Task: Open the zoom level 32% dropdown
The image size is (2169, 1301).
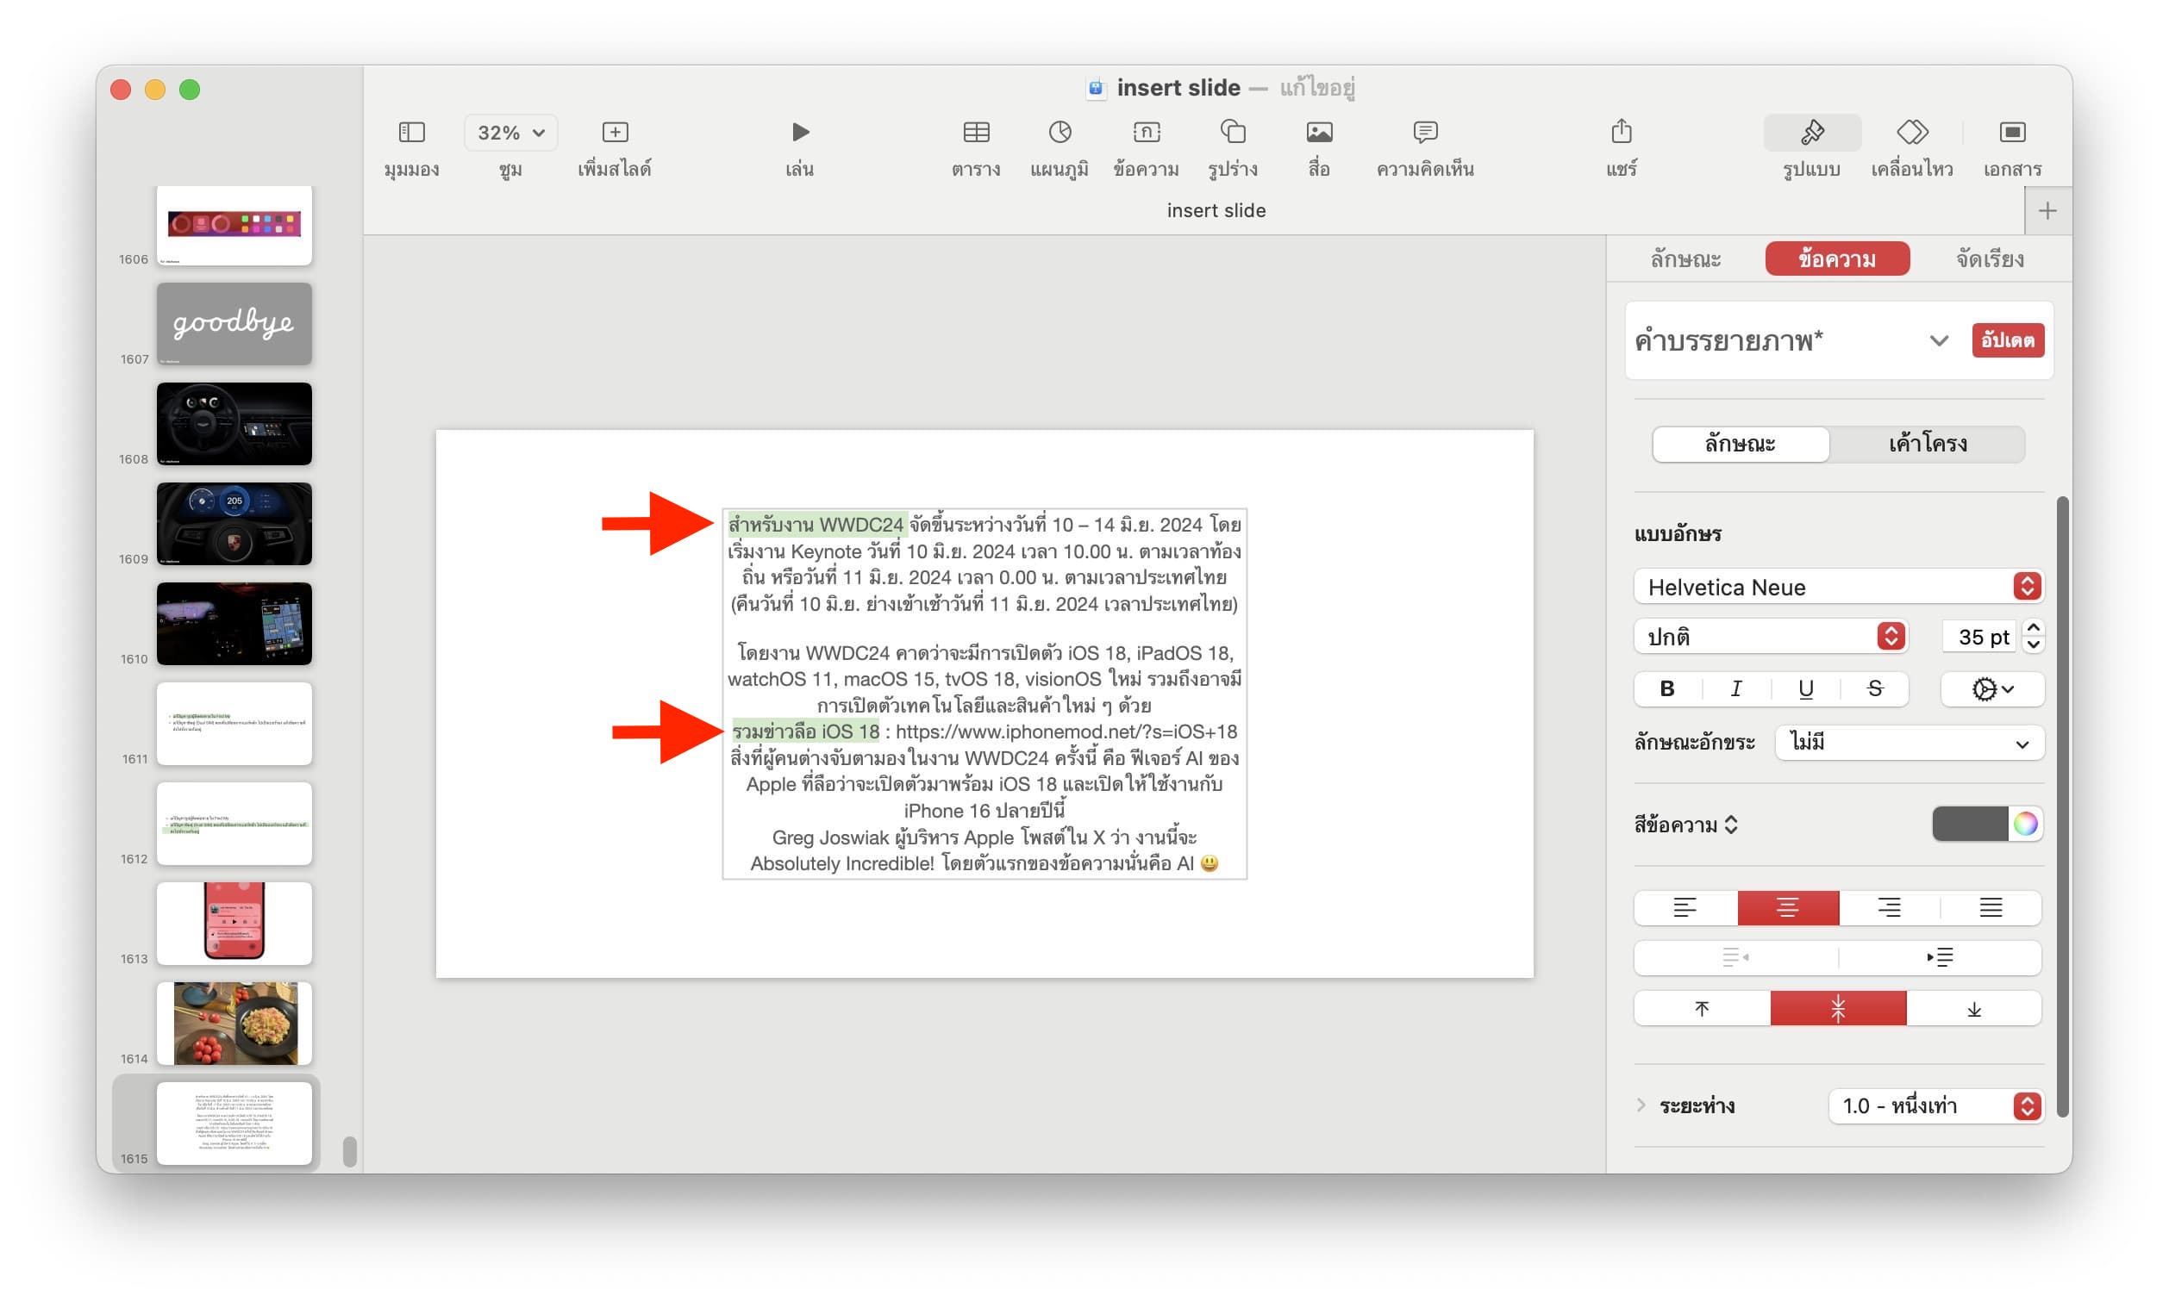Action: pos(510,133)
